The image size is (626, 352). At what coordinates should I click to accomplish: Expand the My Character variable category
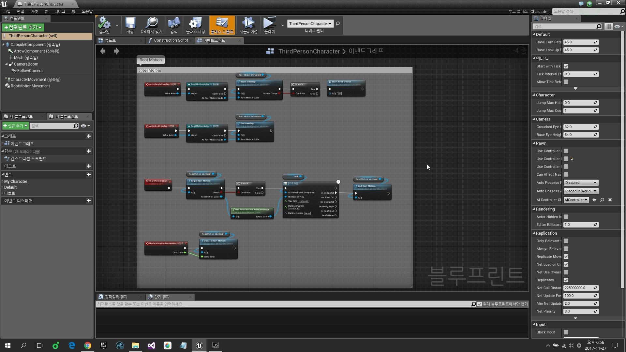[3, 181]
